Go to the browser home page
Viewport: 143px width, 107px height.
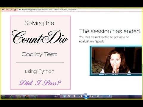click(15, 10)
